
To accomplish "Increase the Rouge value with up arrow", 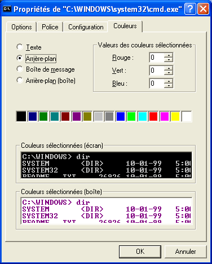I will [169, 55].
